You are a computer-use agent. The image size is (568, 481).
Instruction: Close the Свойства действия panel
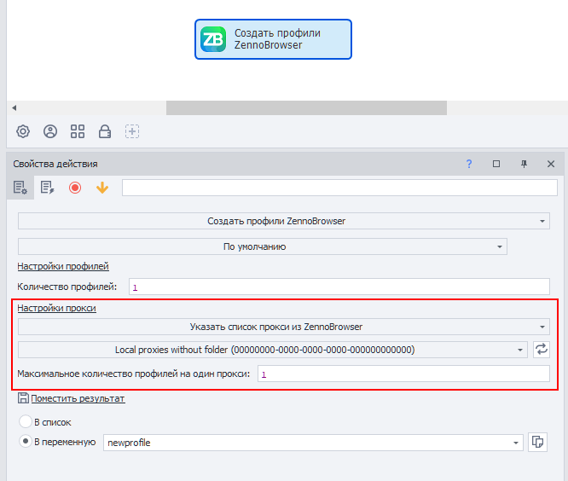[551, 164]
